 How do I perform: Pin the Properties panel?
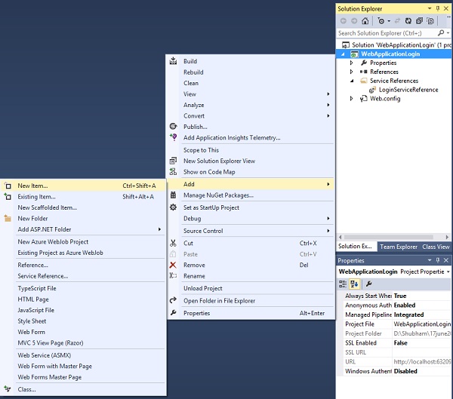[438, 260]
